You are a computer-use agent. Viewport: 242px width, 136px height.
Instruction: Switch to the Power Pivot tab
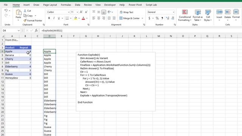pos(135,5)
